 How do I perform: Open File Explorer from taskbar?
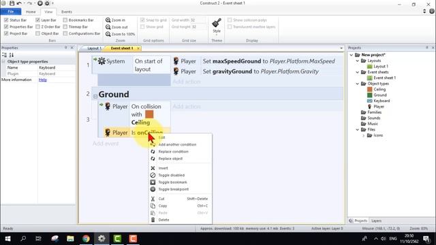(70, 239)
